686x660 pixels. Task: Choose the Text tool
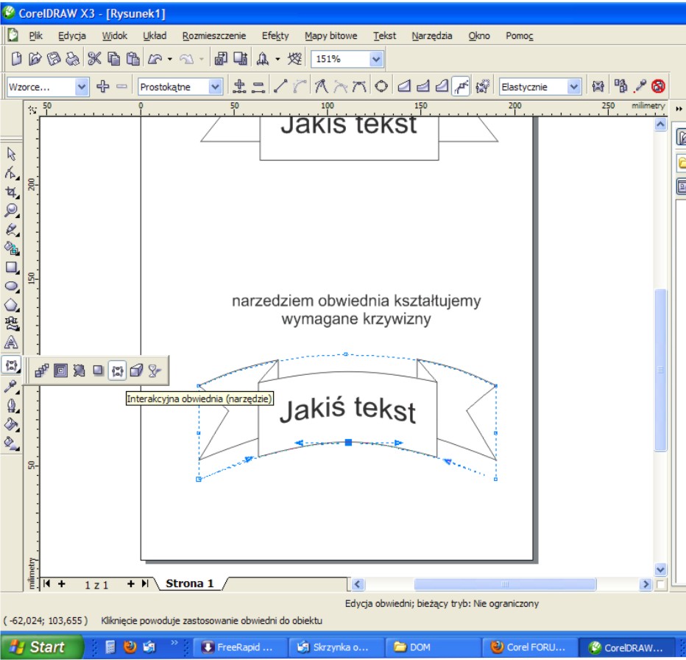(11, 343)
